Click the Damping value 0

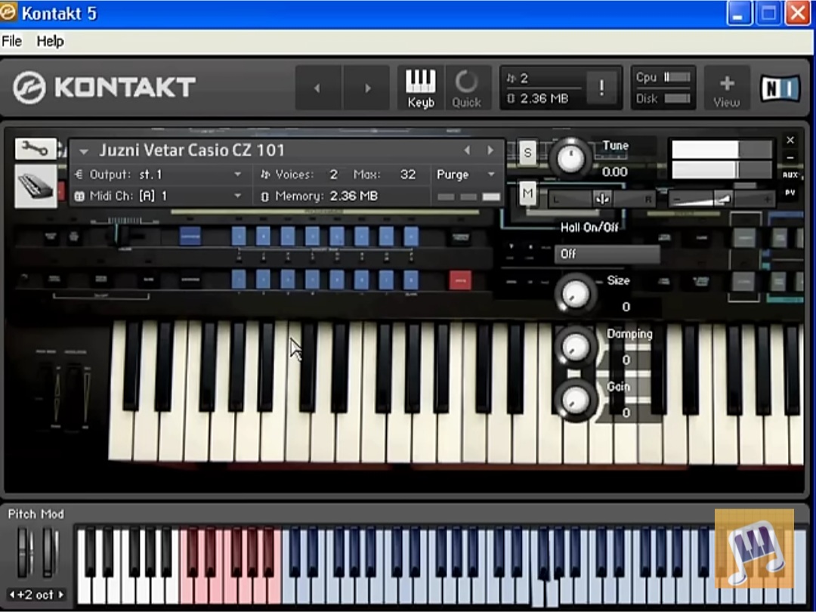tap(626, 360)
